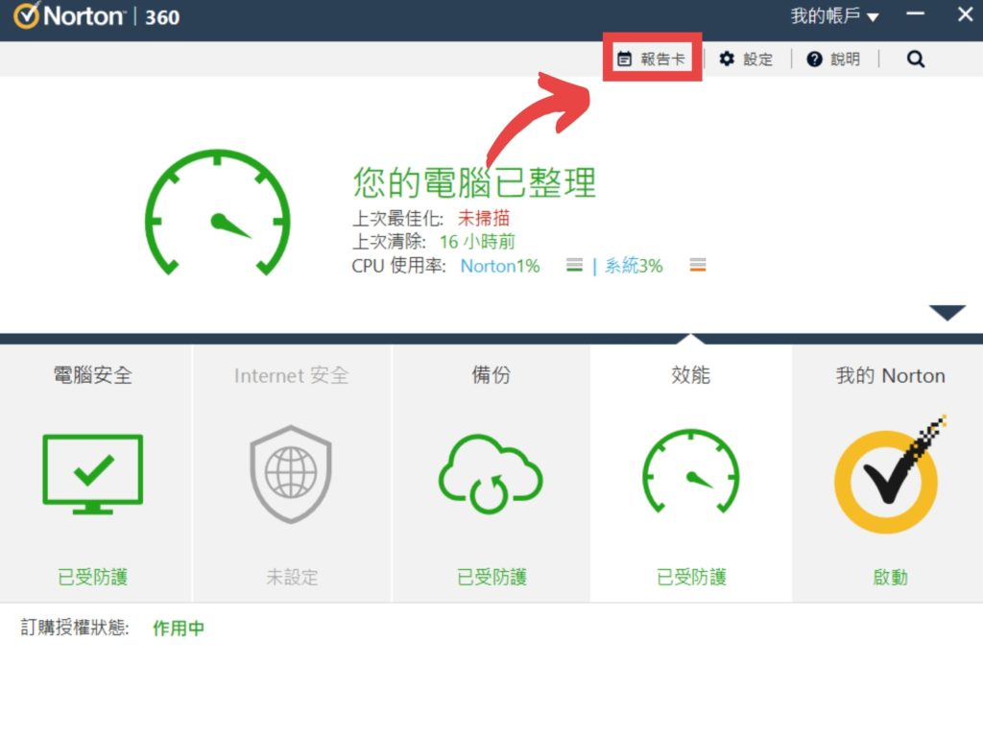The image size is (983, 737).
Task: Collapse the panel with the down triangle
Action: (947, 312)
